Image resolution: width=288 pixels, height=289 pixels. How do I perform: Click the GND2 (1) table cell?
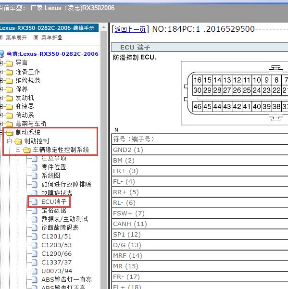200,150
